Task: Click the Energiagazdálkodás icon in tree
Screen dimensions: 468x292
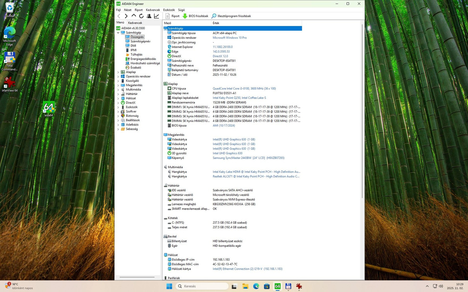Action: pyautogui.click(x=127, y=59)
